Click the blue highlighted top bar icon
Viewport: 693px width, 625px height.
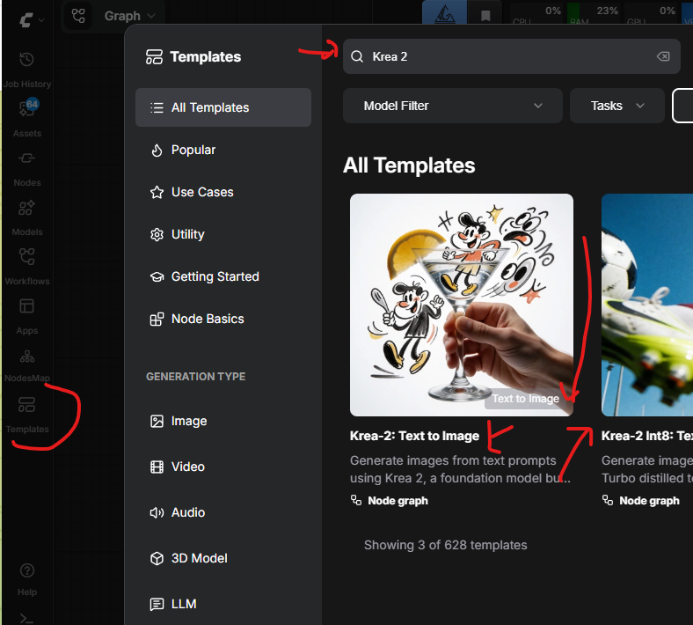[x=445, y=14]
